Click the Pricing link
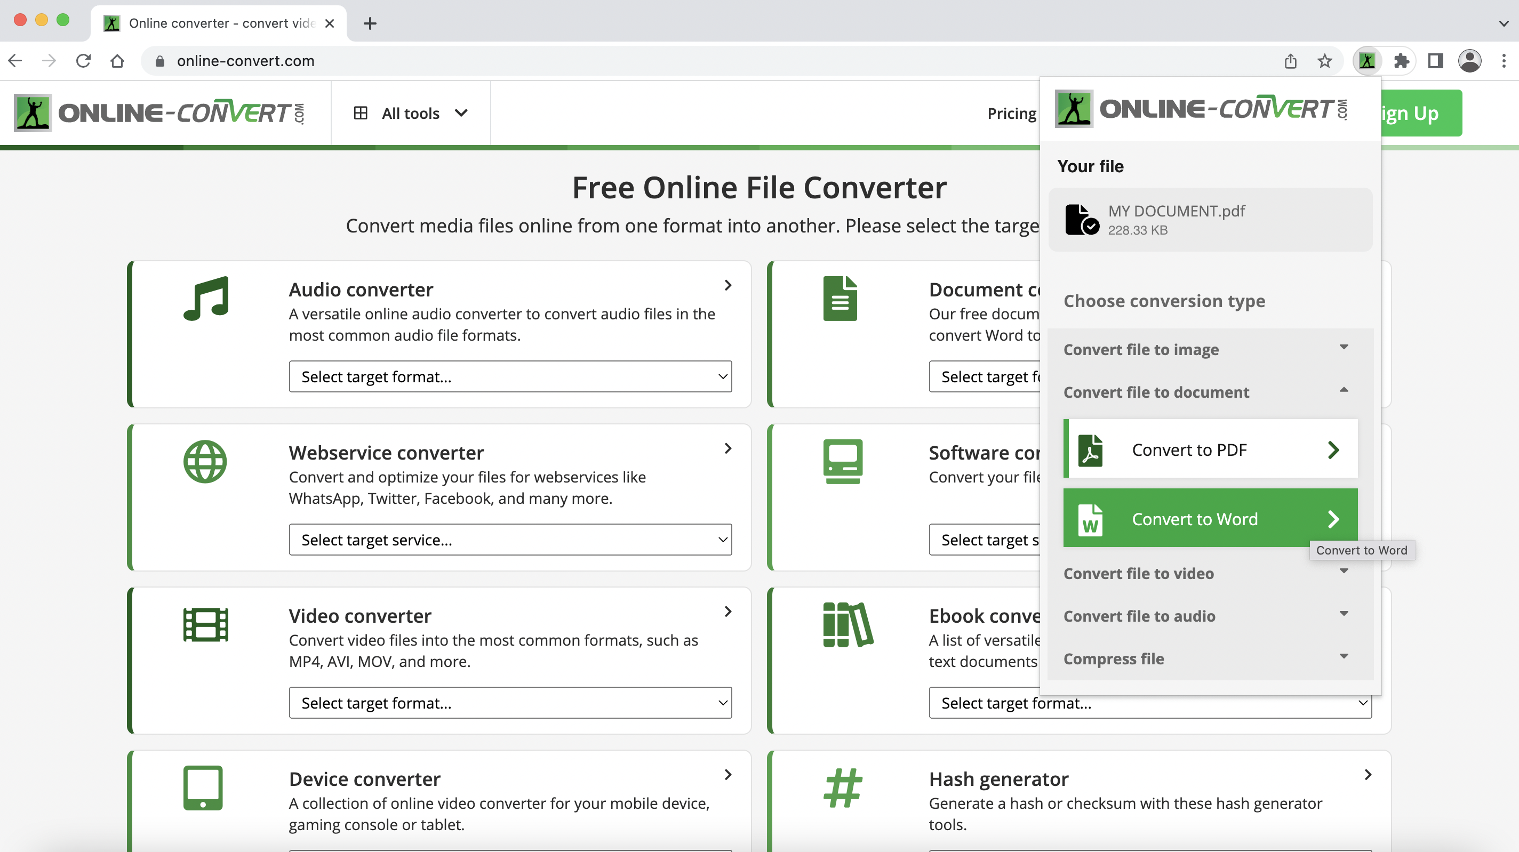 1013,111
